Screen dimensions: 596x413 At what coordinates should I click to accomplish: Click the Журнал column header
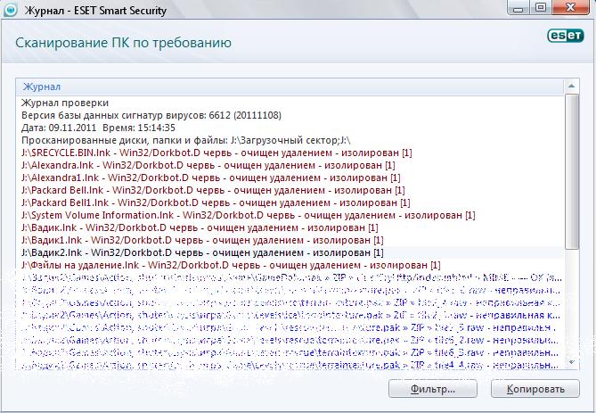(x=290, y=87)
